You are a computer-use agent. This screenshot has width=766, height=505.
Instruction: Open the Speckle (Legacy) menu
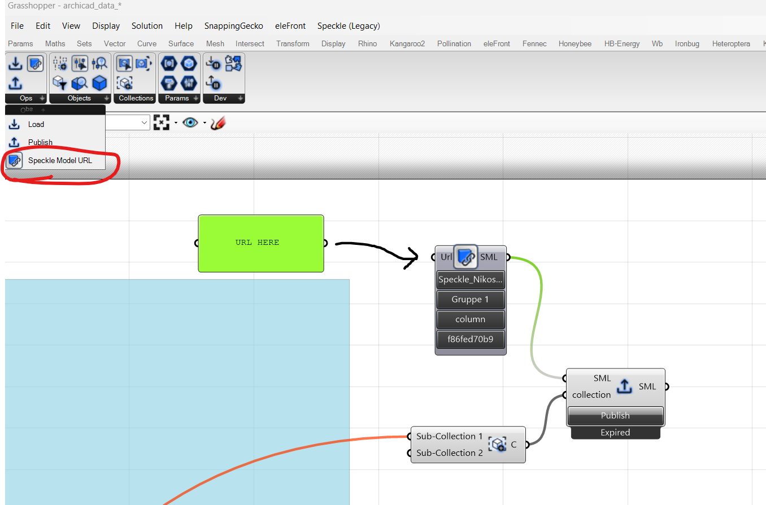click(x=349, y=26)
